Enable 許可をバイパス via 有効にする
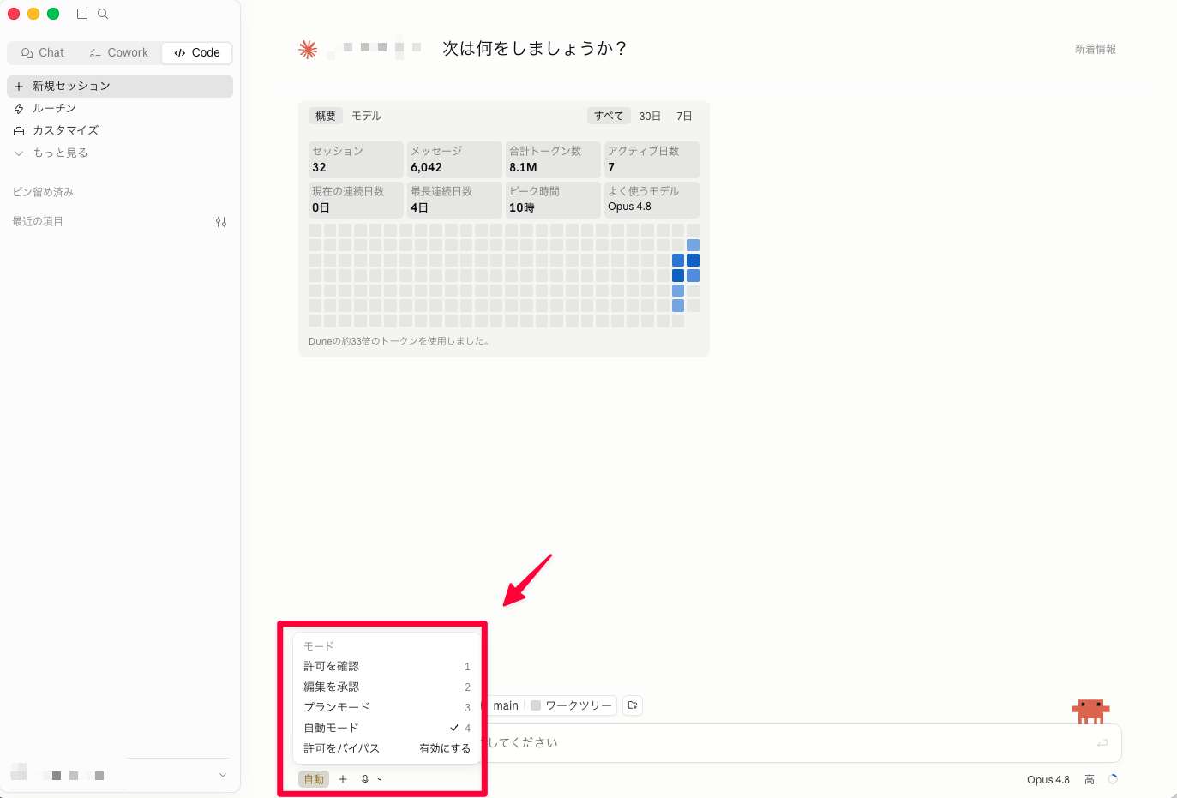 (x=445, y=748)
